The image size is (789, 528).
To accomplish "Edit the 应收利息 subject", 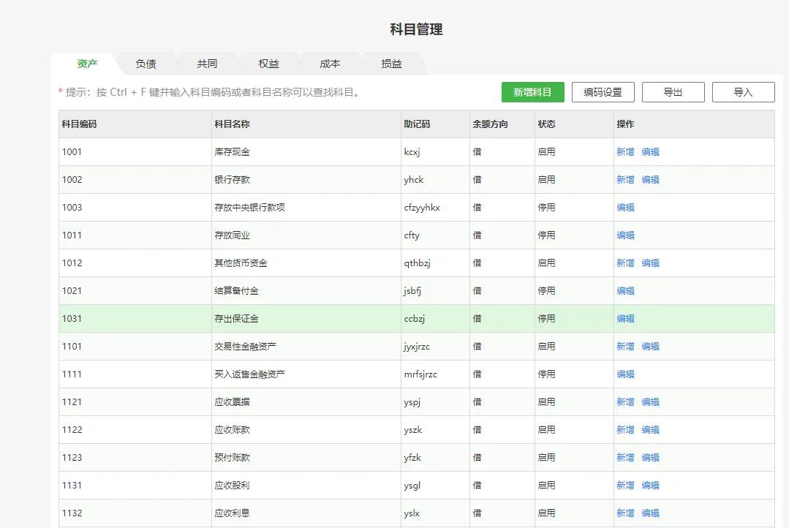I will pyautogui.click(x=650, y=513).
